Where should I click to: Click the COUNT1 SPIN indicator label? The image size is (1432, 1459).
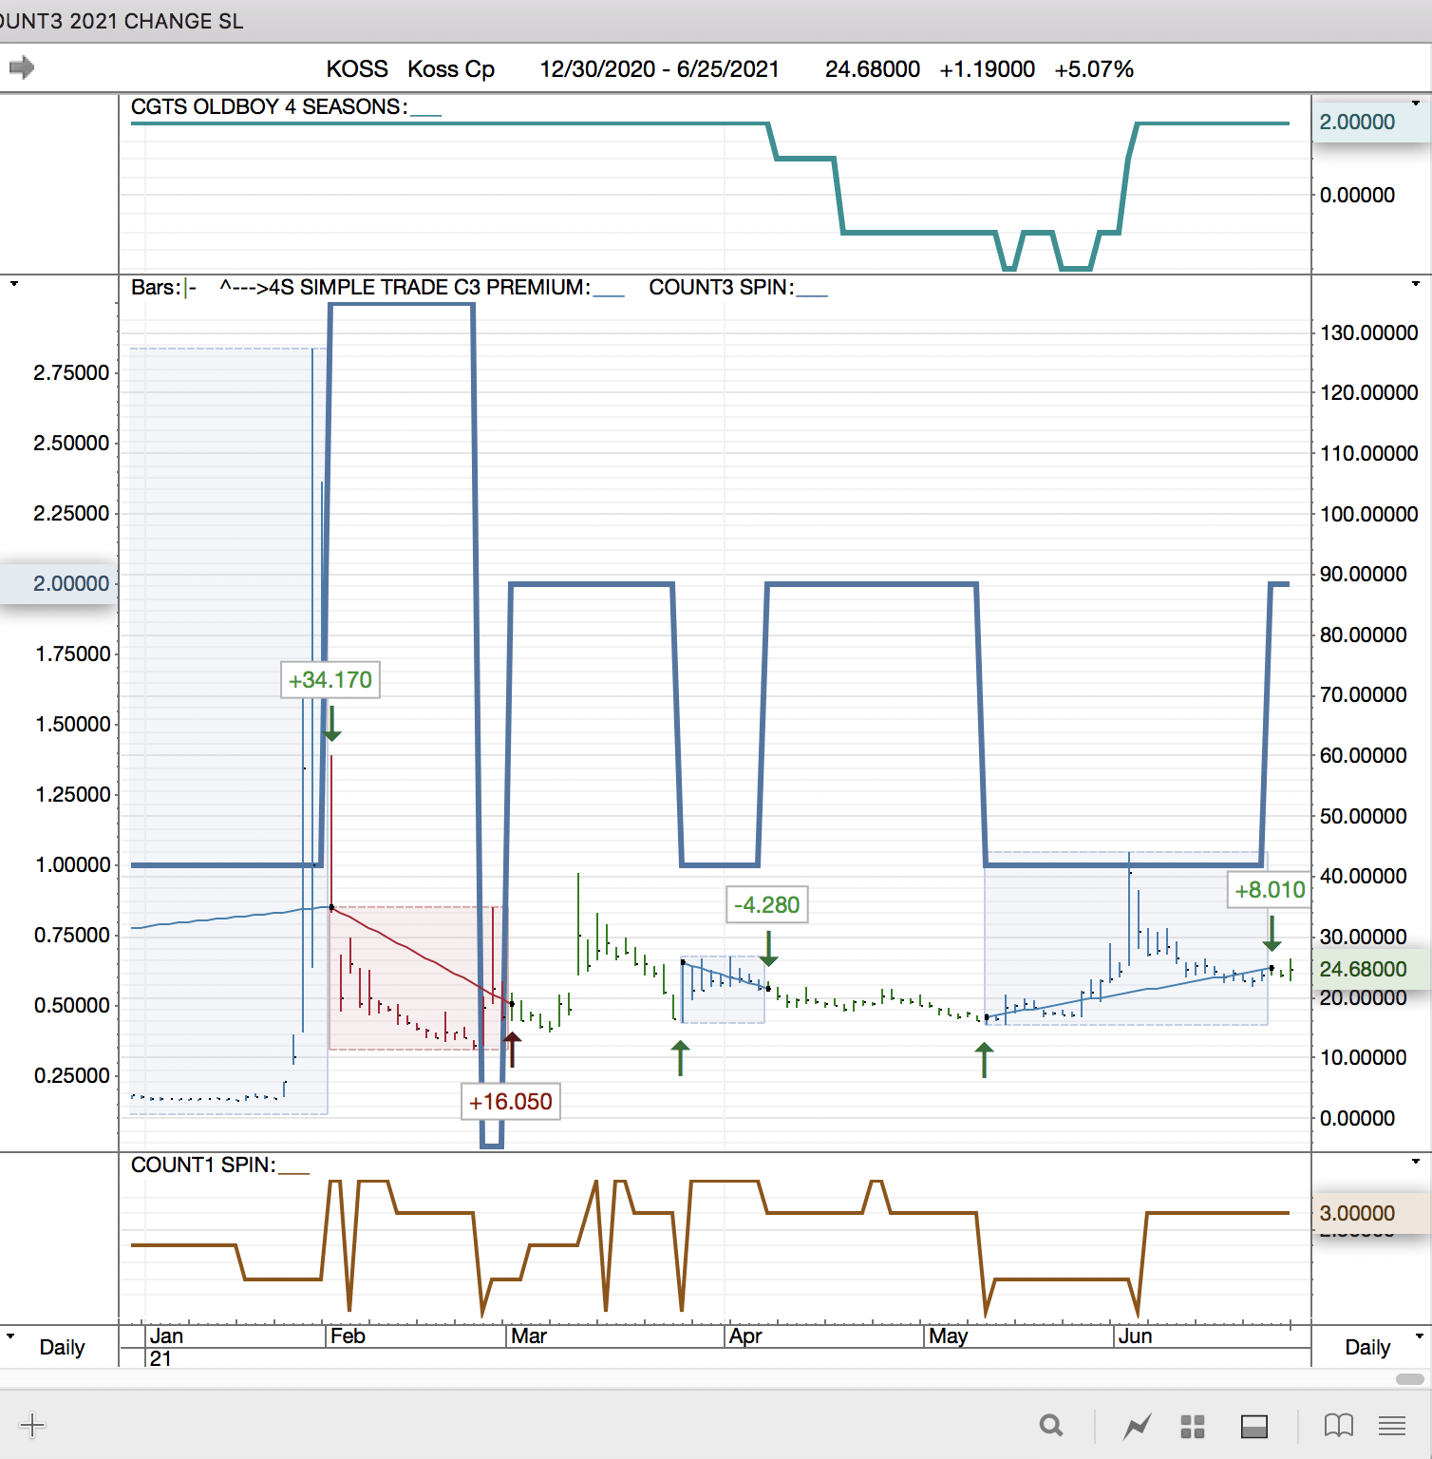click(x=203, y=1165)
